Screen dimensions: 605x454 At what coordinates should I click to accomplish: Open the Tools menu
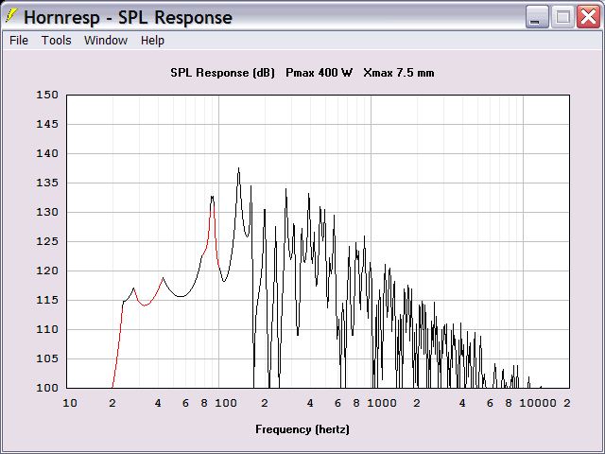click(x=57, y=40)
